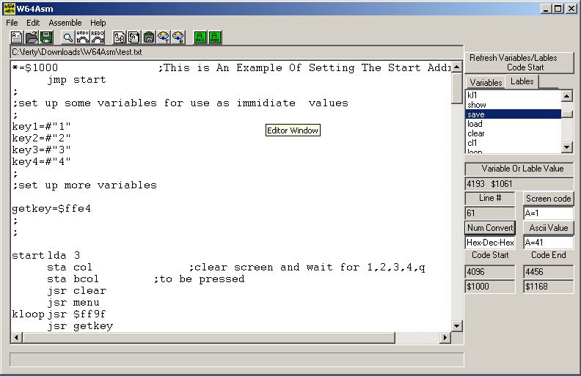Open the Assemble menu

pyautogui.click(x=65, y=23)
